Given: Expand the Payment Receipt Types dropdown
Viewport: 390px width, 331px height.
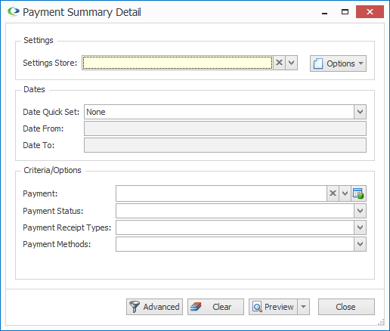Looking at the screenshot, I should pos(360,227).
